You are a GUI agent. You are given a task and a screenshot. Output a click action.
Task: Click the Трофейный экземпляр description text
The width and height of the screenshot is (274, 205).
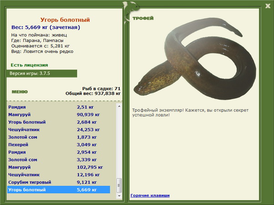pyautogui.click(x=190, y=113)
